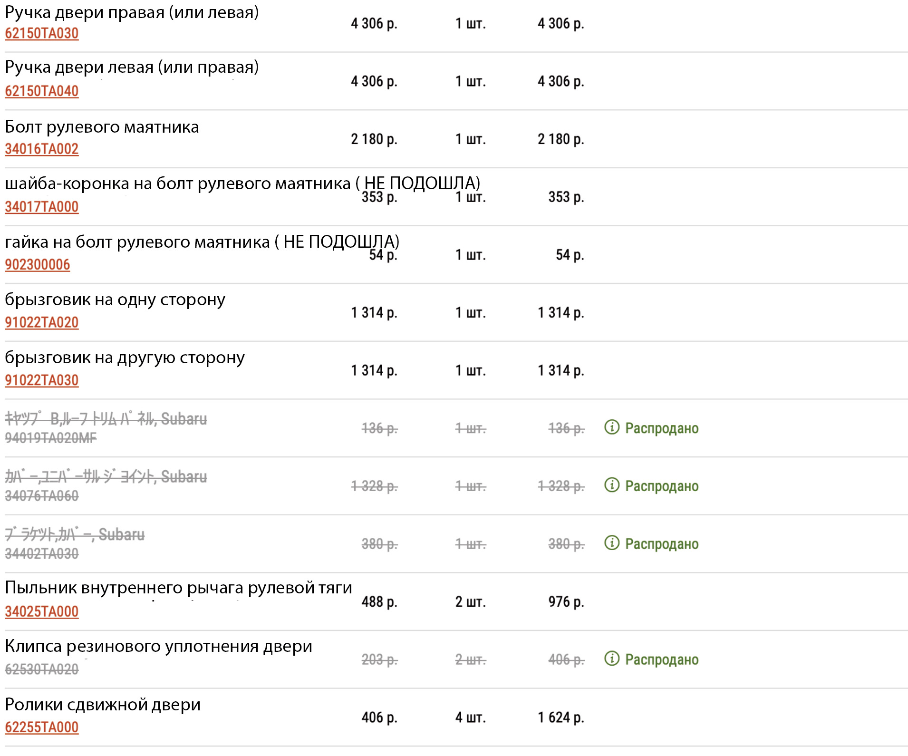Click item name "Болт рулевого маятника"
Screen dimensions: 908x756
102,127
